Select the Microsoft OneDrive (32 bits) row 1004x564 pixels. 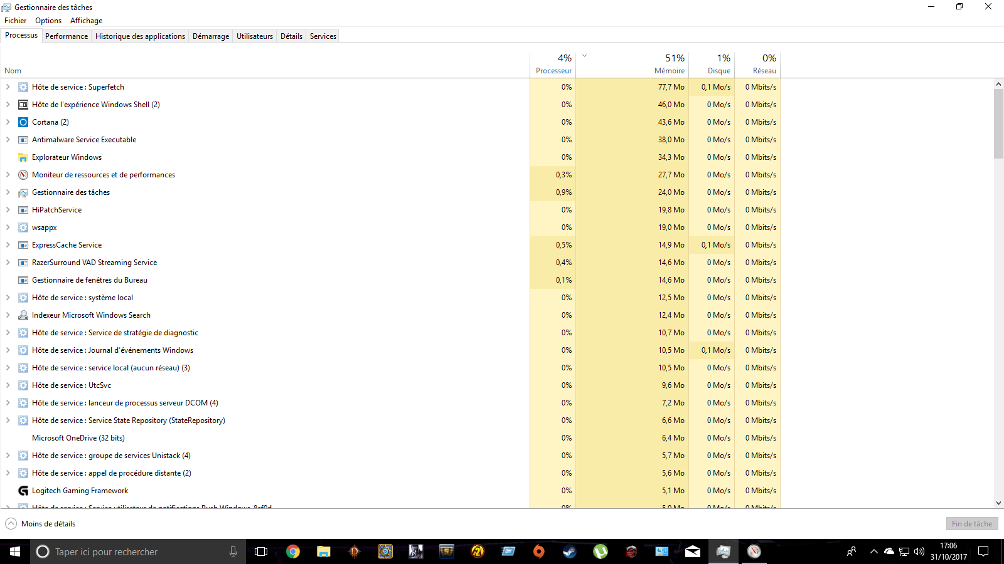(x=390, y=438)
